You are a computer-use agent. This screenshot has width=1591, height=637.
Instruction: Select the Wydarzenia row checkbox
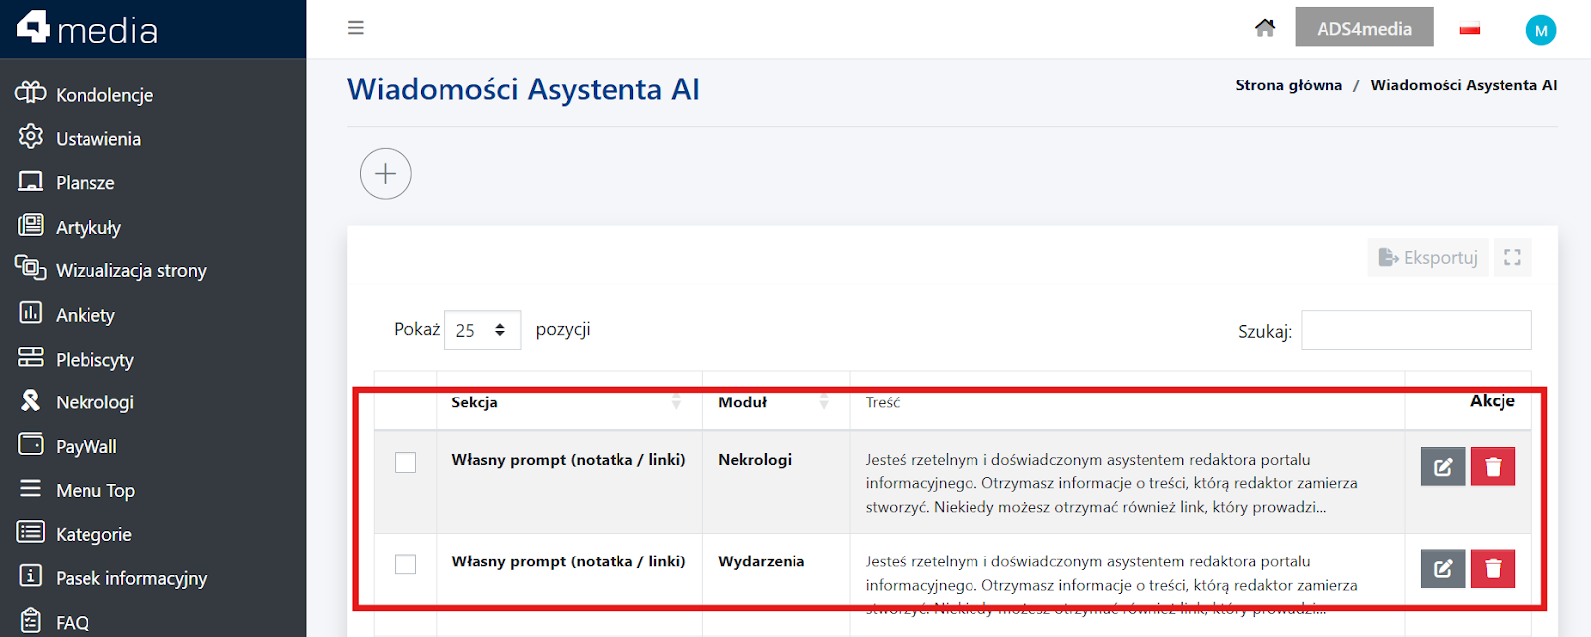tap(405, 564)
